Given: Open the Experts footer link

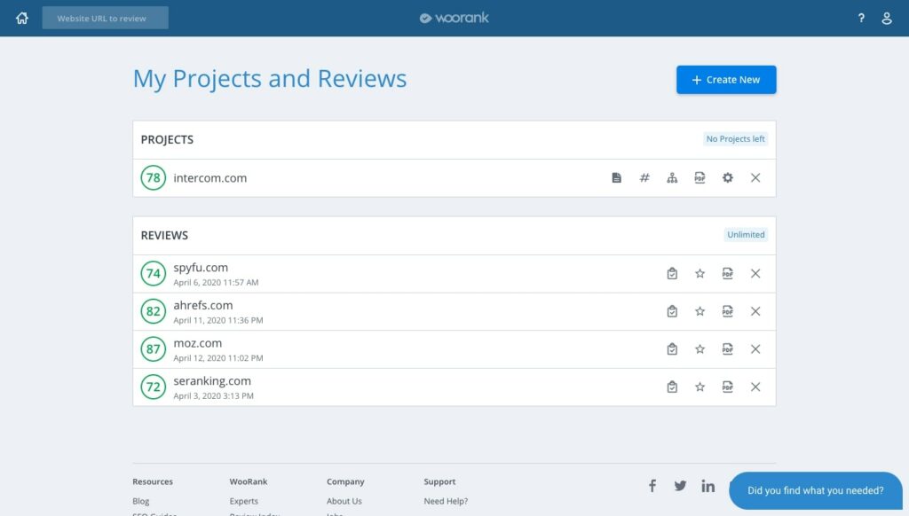Looking at the screenshot, I should [244, 501].
